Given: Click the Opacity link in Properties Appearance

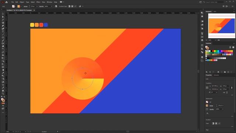Looking at the screenshot, I should 212,109.
